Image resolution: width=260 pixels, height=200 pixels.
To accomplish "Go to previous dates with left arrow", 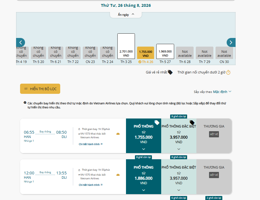I will [x=20, y=42].
